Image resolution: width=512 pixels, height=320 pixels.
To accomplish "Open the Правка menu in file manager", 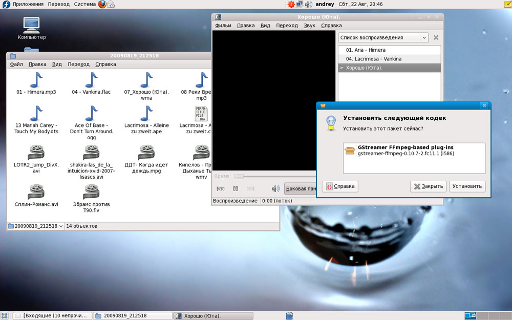I will coord(37,65).
